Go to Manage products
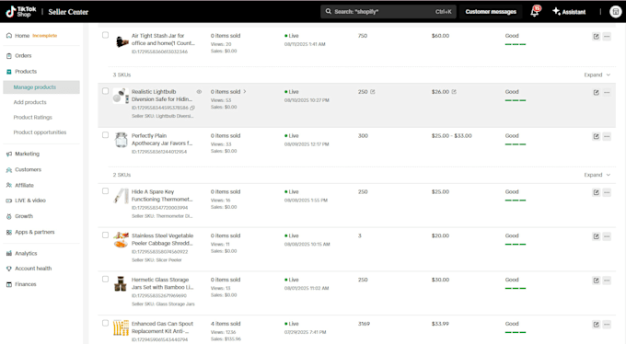Screen dimensions: 626x344 coord(41,87)
